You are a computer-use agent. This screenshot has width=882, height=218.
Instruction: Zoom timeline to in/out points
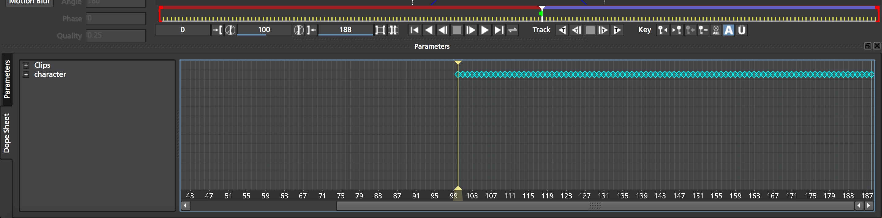pyautogui.click(x=380, y=30)
